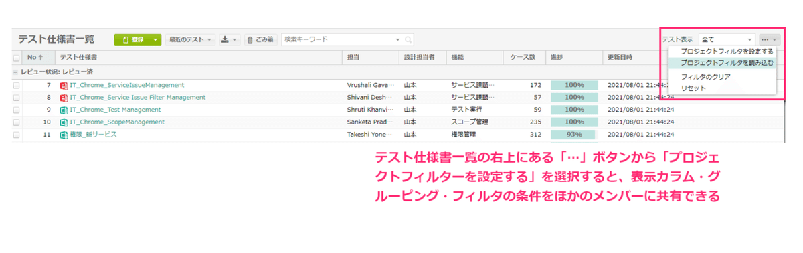Click the テスト仕様書 column header
803x253 pixels.
coord(198,57)
